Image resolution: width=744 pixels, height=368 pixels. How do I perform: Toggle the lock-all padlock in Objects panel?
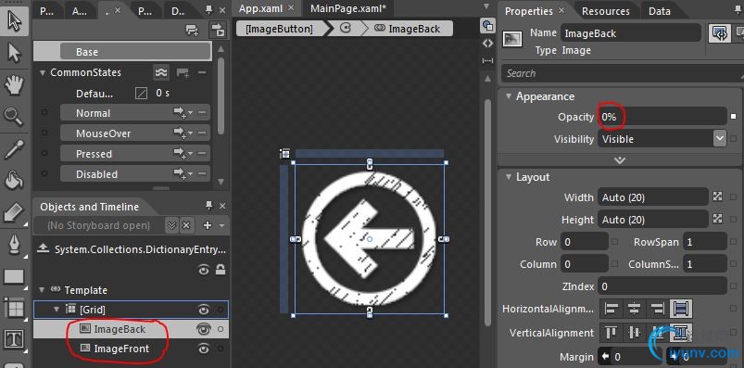coord(221,270)
